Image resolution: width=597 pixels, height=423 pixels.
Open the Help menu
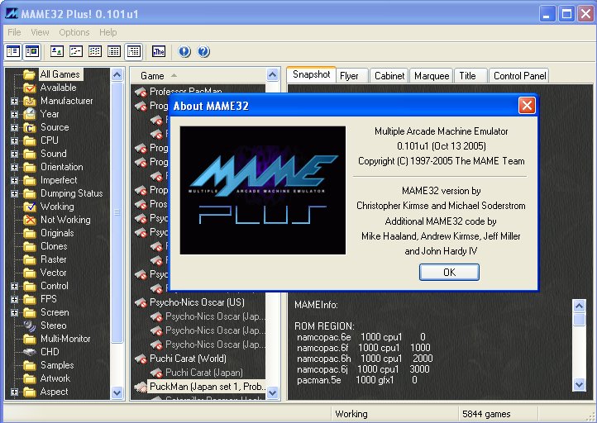[x=108, y=32]
